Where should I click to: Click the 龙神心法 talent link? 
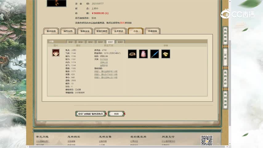coord(104,62)
